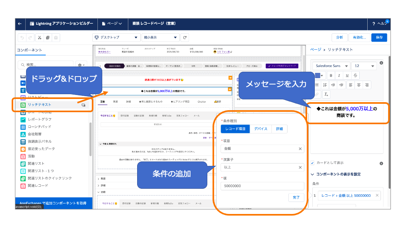Click 完了 to finish the condition
The width and height of the screenshot is (405, 228).
click(296, 198)
